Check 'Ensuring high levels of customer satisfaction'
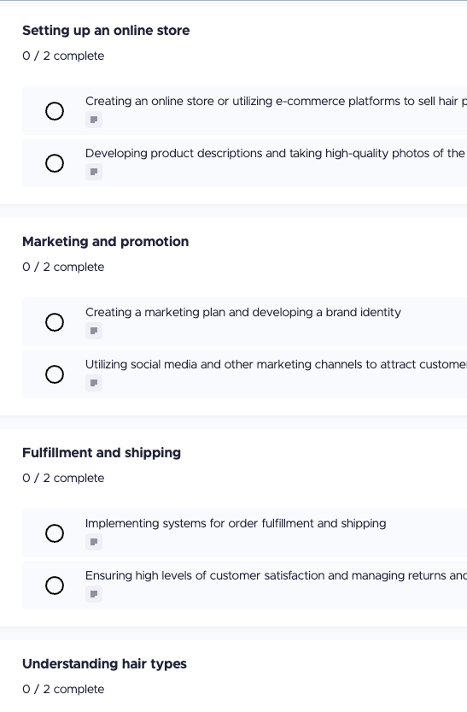467x712 pixels. click(55, 585)
